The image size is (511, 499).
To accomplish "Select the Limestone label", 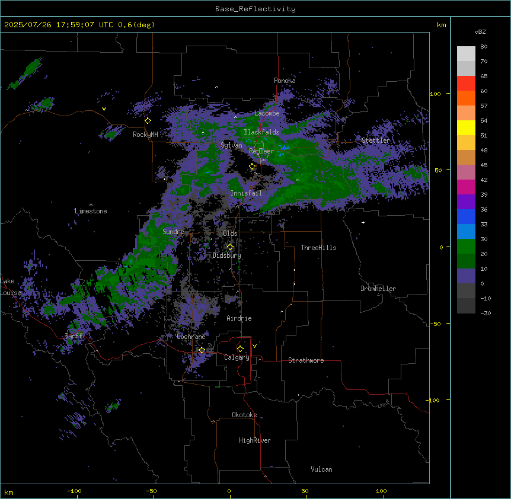I will [x=91, y=211].
